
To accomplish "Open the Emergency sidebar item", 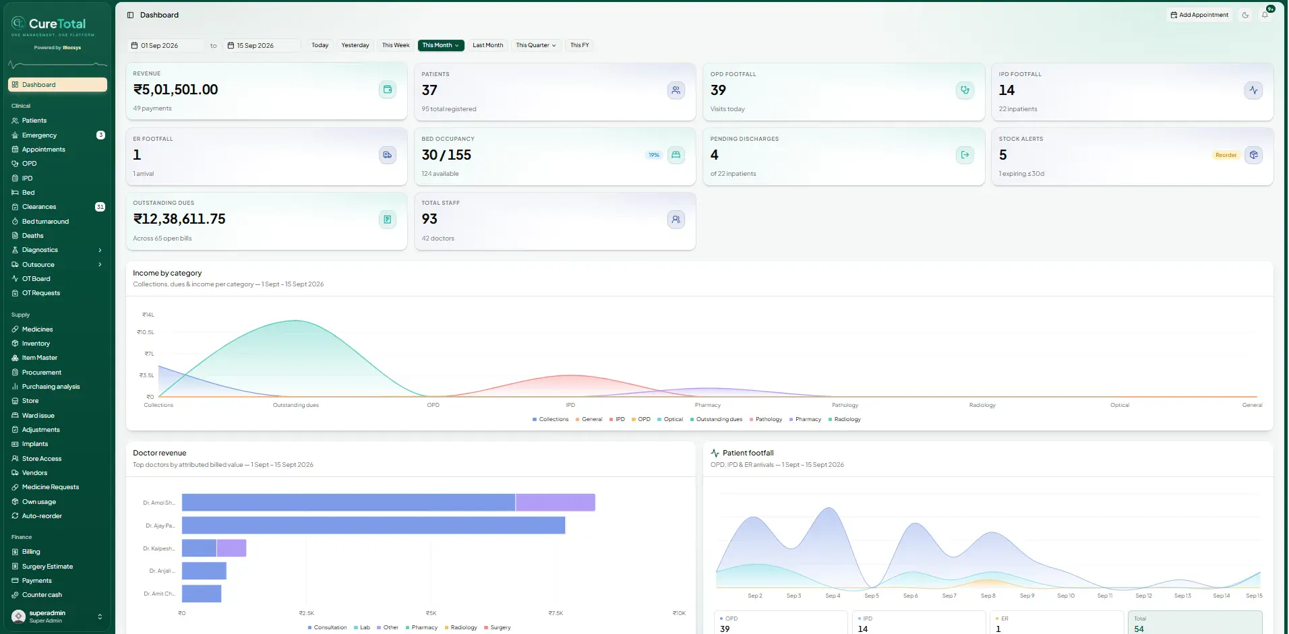I will point(57,135).
